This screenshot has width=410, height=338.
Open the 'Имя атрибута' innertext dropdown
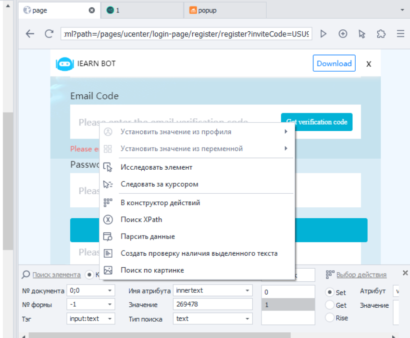[x=212, y=290]
